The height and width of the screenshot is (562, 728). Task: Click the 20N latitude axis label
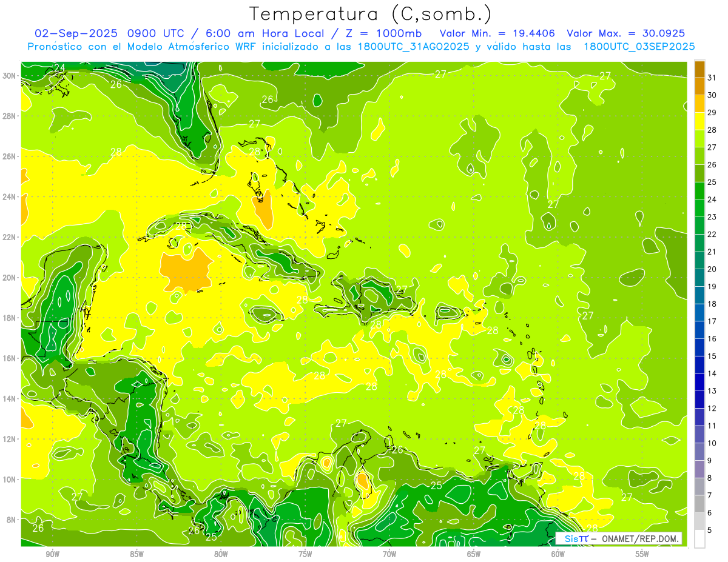coord(10,278)
